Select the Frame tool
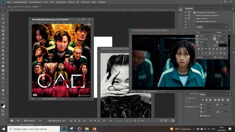 pyautogui.click(x=3, y=30)
